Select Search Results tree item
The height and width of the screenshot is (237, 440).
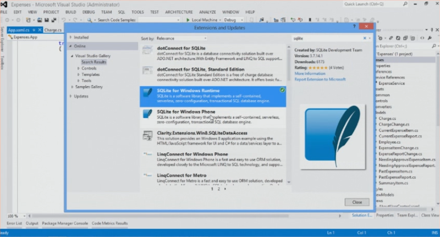click(94, 62)
